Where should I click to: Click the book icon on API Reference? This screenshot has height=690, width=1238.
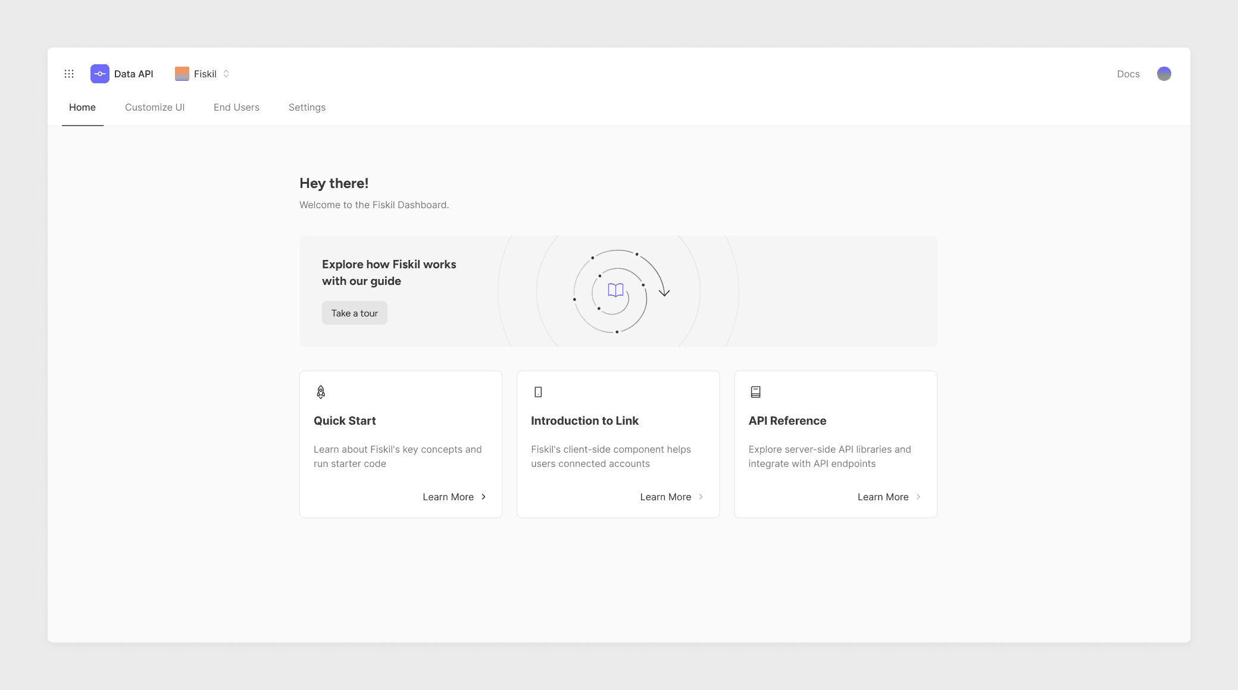tap(755, 392)
